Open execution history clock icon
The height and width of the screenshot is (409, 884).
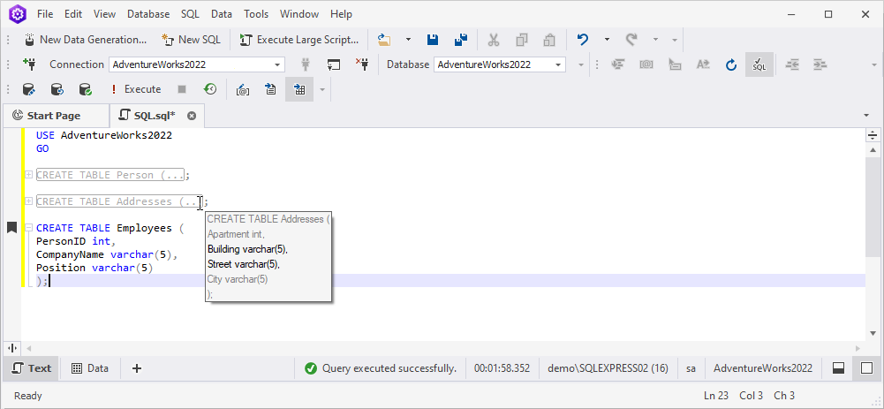point(209,89)
